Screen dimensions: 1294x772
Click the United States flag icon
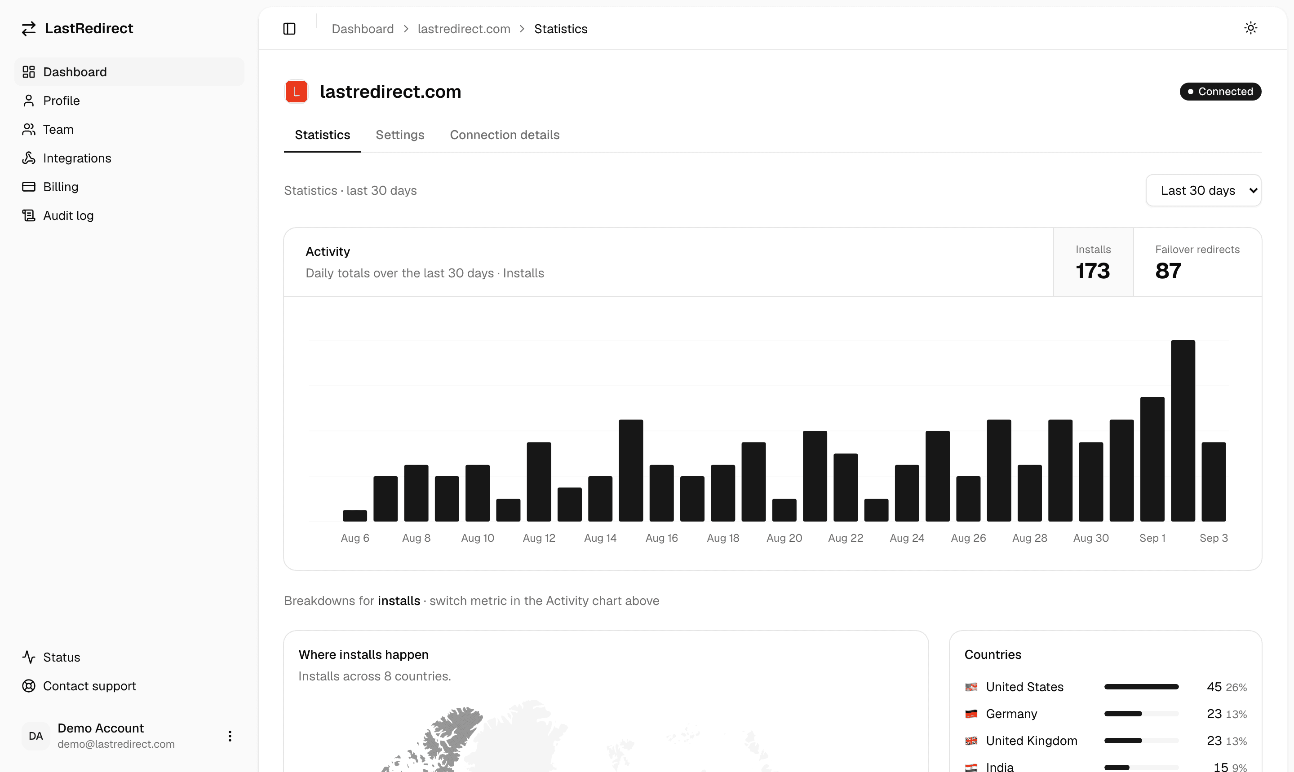click(x=971, y=687)
